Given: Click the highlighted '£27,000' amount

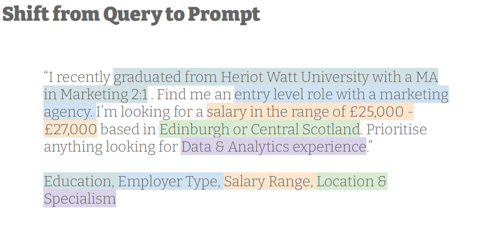Looking at the screenshot, I should click(70, 129).
